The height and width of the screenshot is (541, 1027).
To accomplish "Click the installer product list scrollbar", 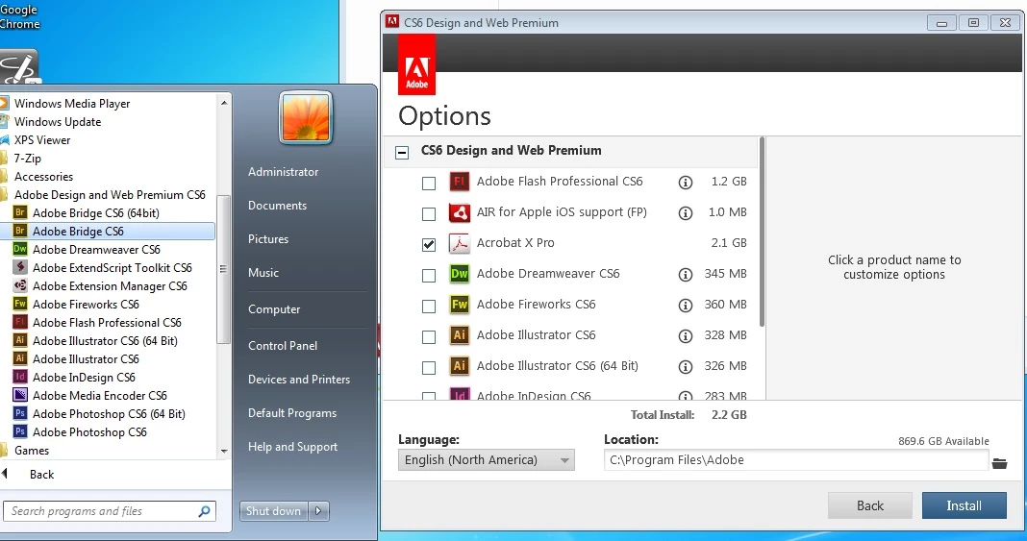I will coord(762,233).
